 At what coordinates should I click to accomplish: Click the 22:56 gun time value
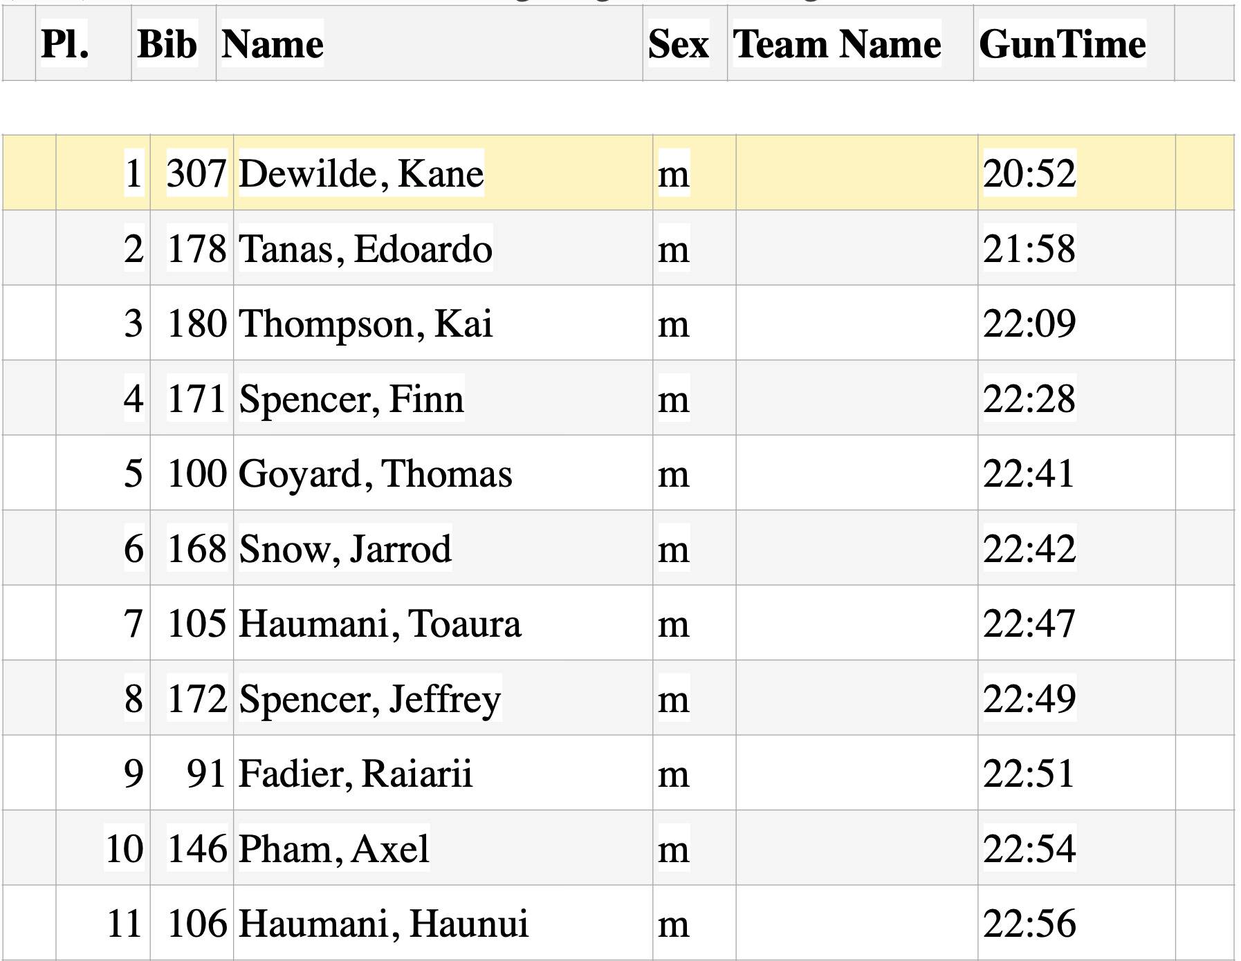(1029, 923)
